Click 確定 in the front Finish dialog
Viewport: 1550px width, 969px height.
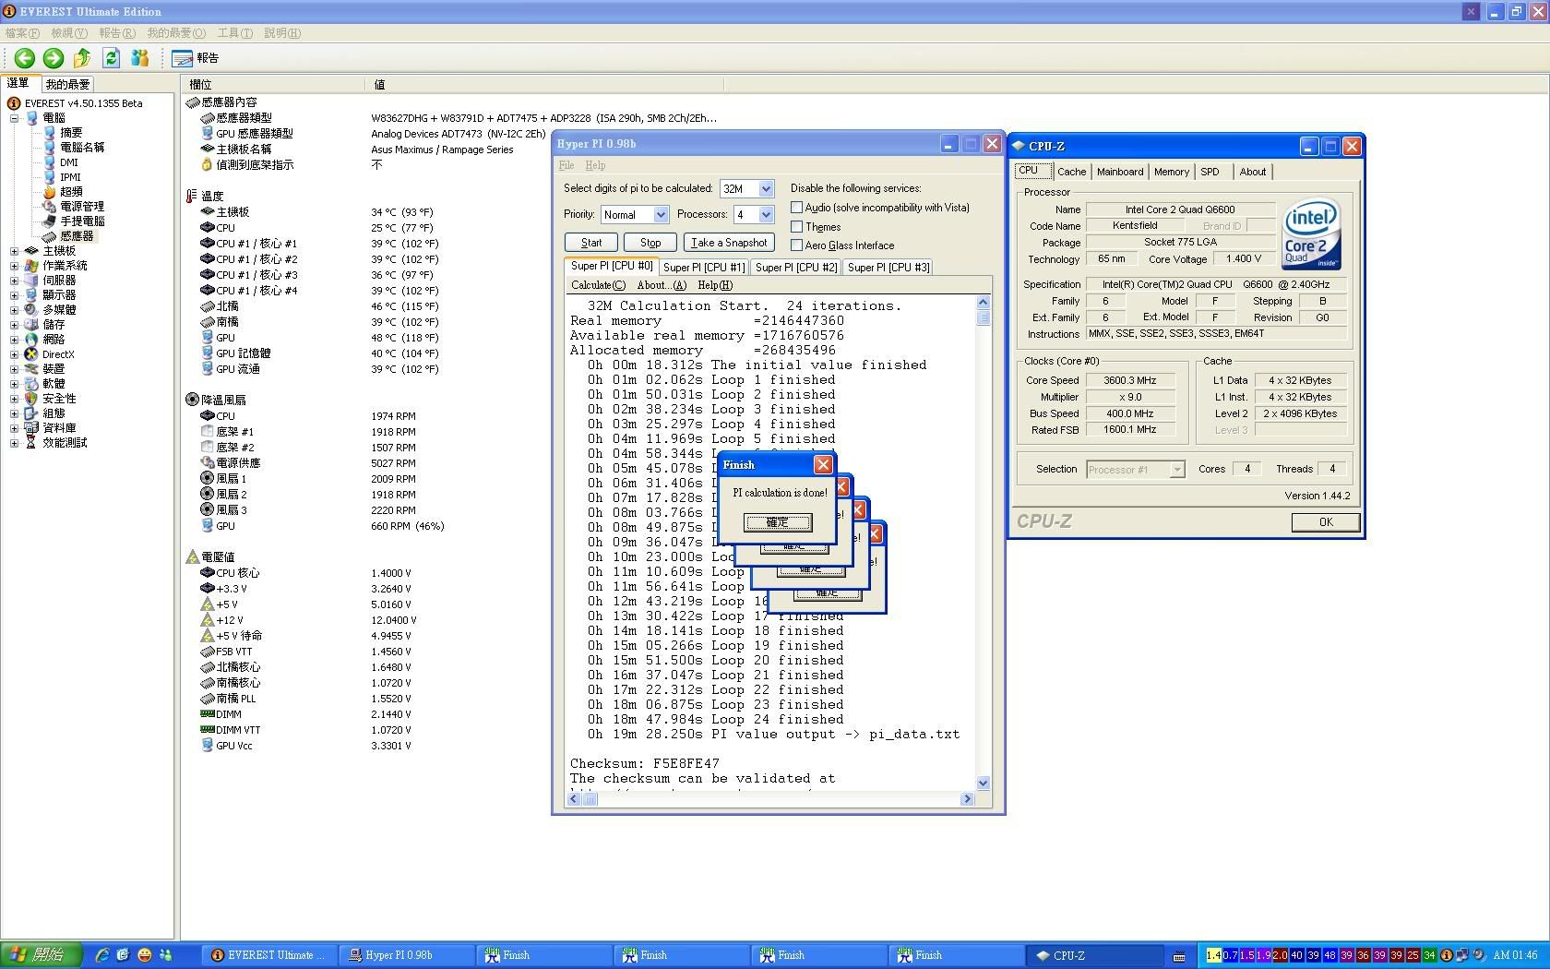[x=778, y=522]
